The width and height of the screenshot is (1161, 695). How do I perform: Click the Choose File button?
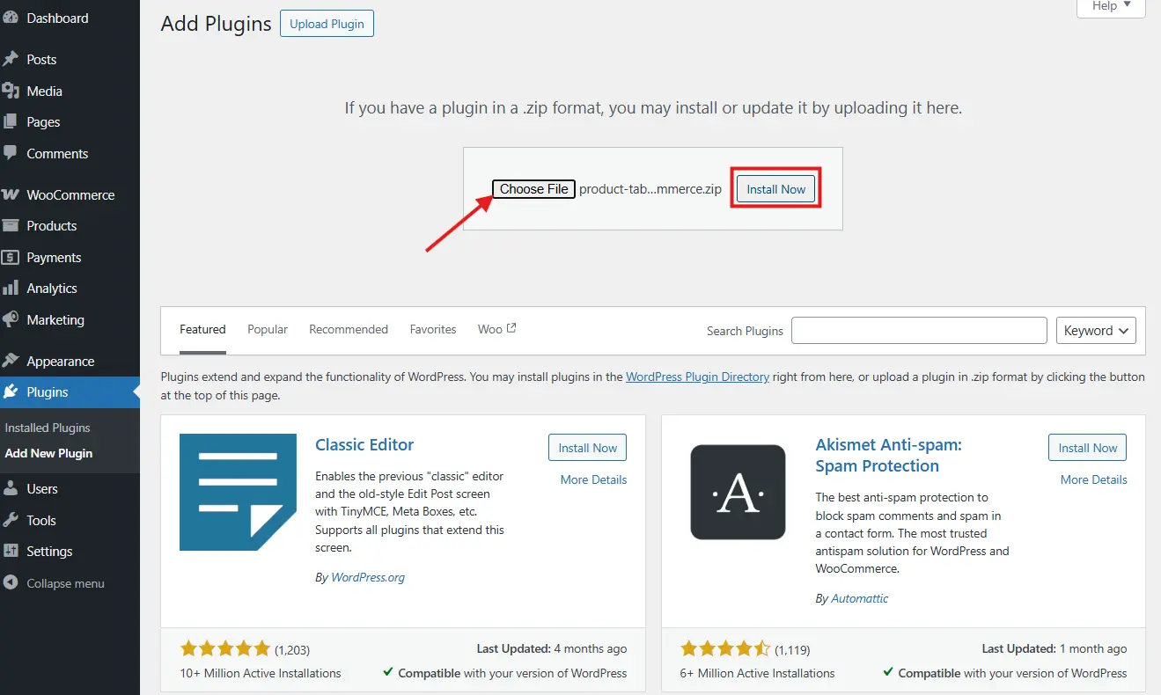tap(533, 189)
